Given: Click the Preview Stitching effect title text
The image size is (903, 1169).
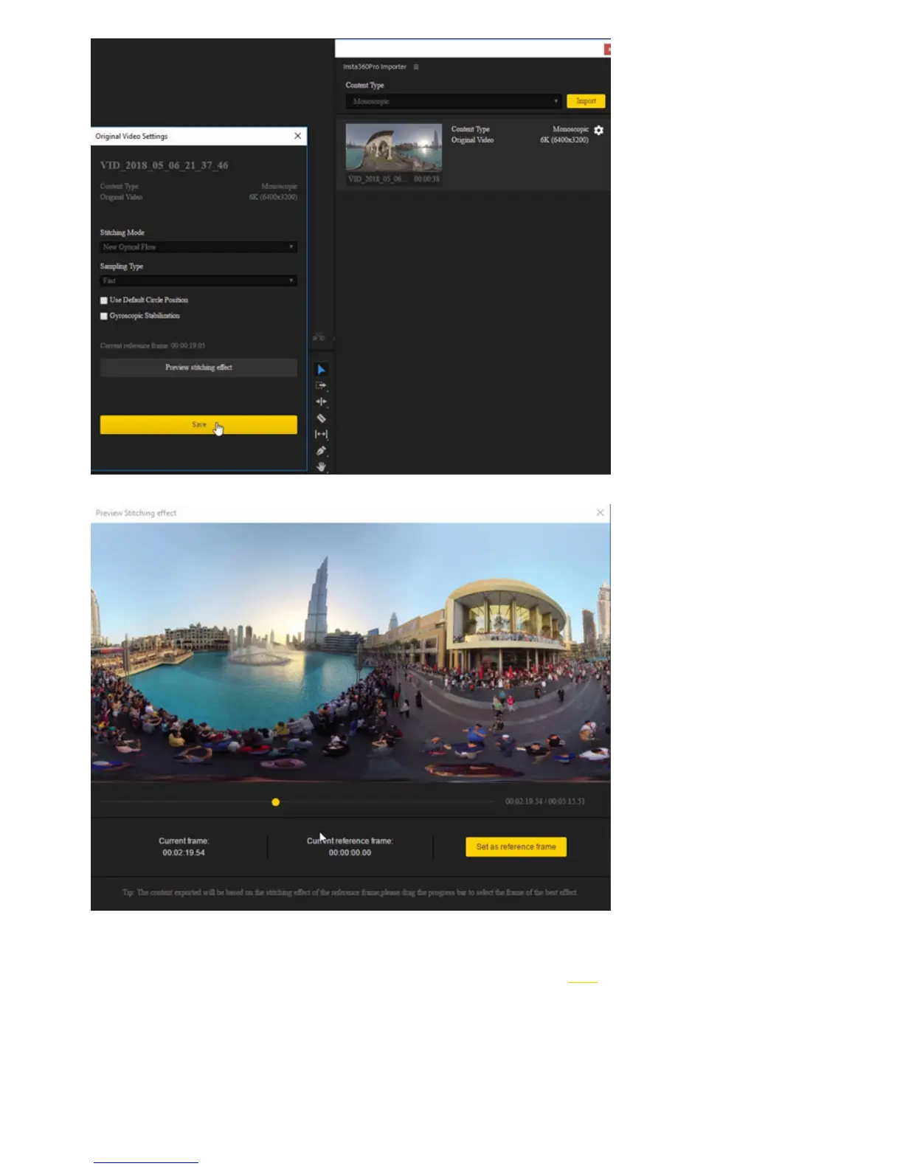Looking at the screenshot, I should coord(136,513).
